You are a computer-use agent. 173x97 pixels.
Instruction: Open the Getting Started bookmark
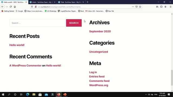tap(8, 11)
